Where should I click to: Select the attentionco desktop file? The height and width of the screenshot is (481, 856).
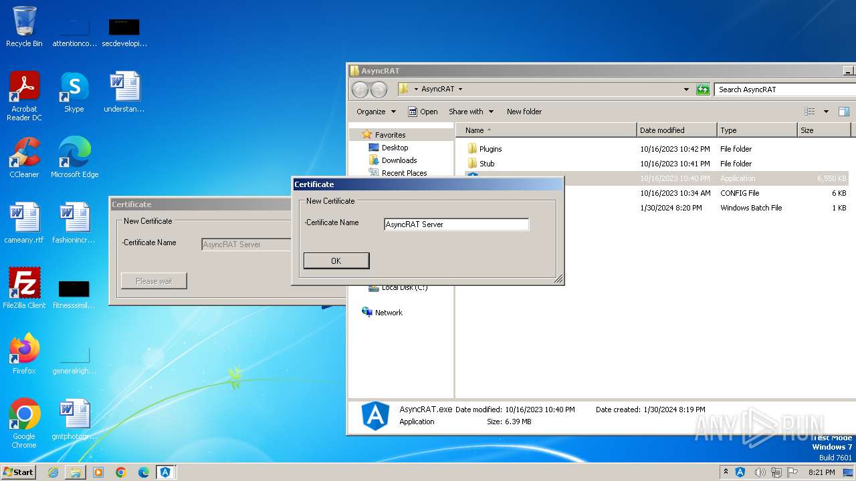[x=74, y=31]
